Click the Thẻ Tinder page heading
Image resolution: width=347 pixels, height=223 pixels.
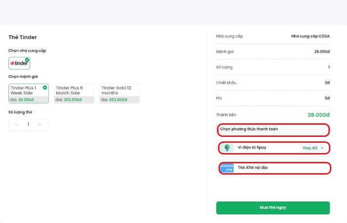(x=22, y=37)
